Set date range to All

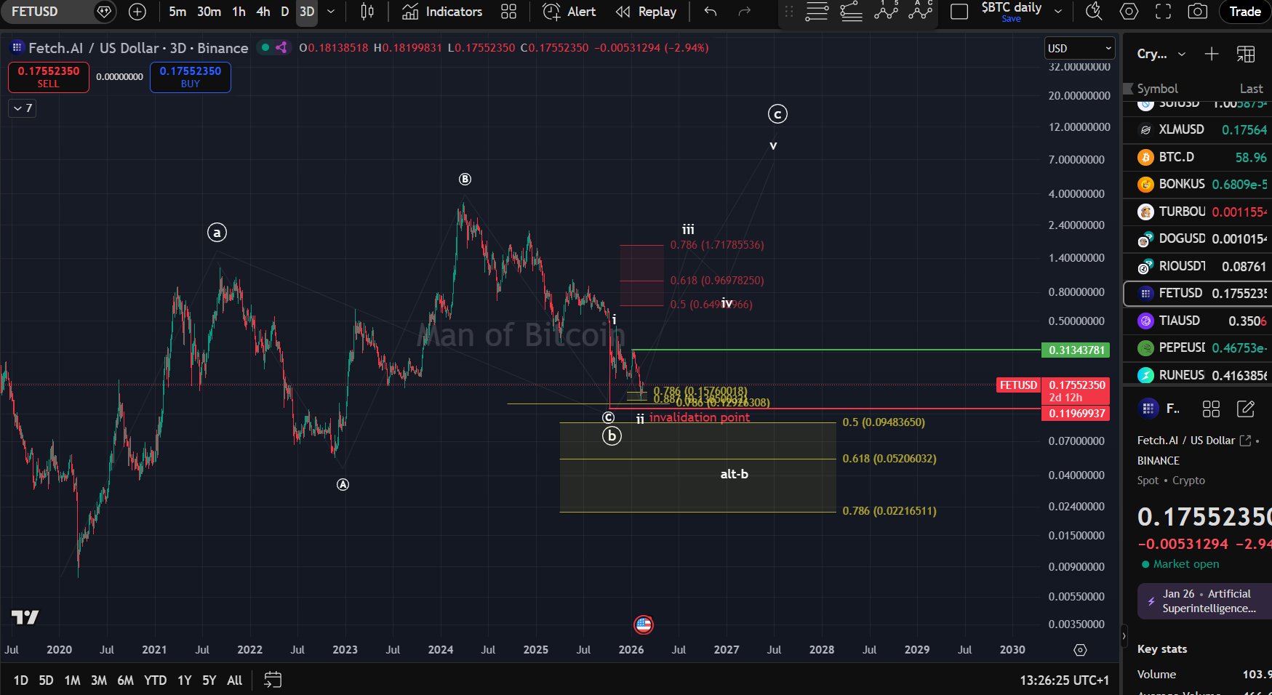(x=234, y=680)
